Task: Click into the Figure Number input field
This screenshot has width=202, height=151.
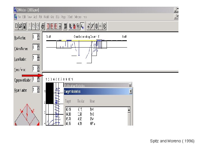Action: [x=35, y=89]
